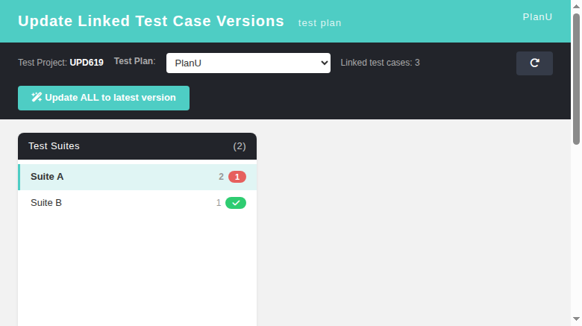
Task: Click the test plan subtitle
Action: [x=319, y=23]
